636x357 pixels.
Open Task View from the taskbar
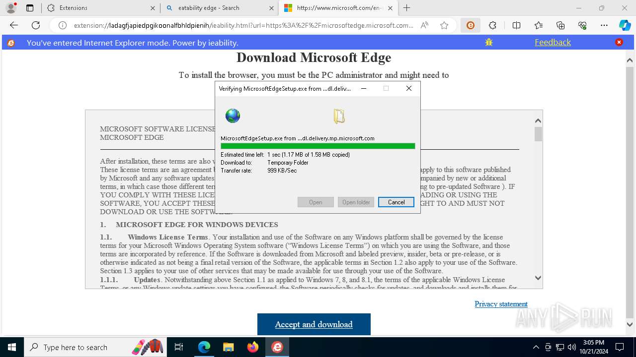click(x=179, y=347)
